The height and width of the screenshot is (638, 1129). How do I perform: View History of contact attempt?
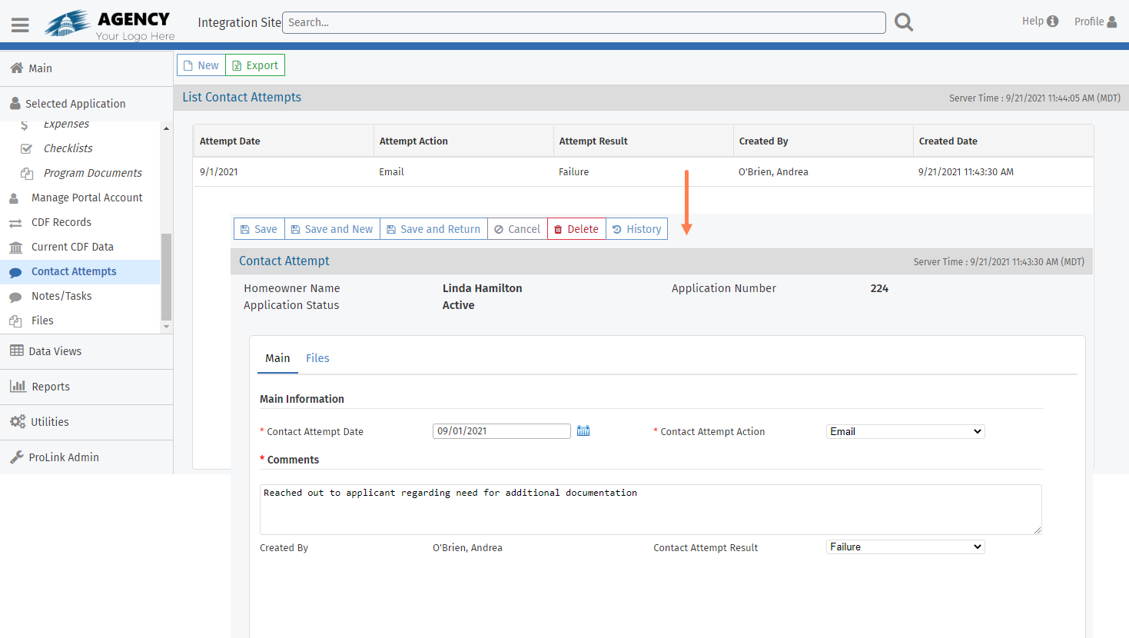636,229
